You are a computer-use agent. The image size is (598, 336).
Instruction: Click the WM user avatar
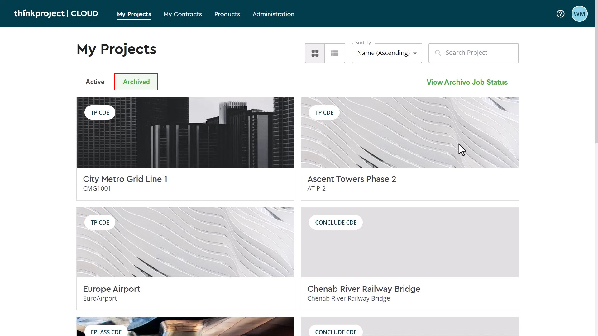click(579, 14)
